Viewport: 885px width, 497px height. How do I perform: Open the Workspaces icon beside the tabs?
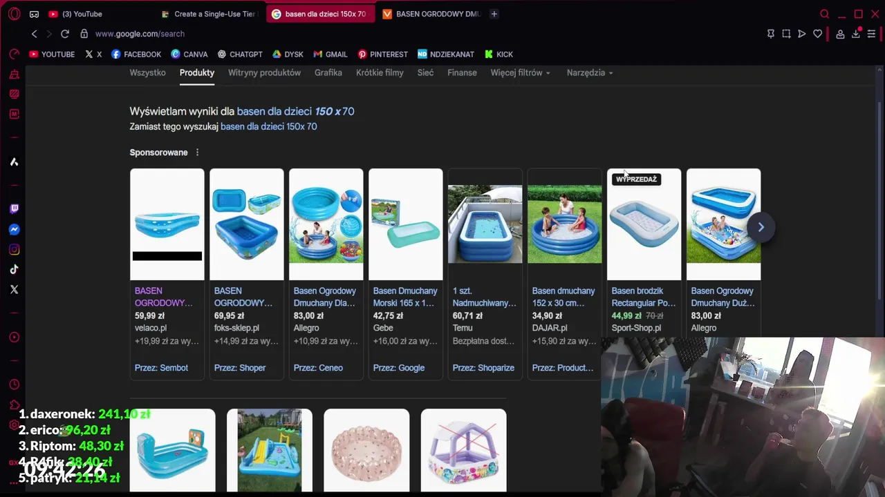coord(34,14)
